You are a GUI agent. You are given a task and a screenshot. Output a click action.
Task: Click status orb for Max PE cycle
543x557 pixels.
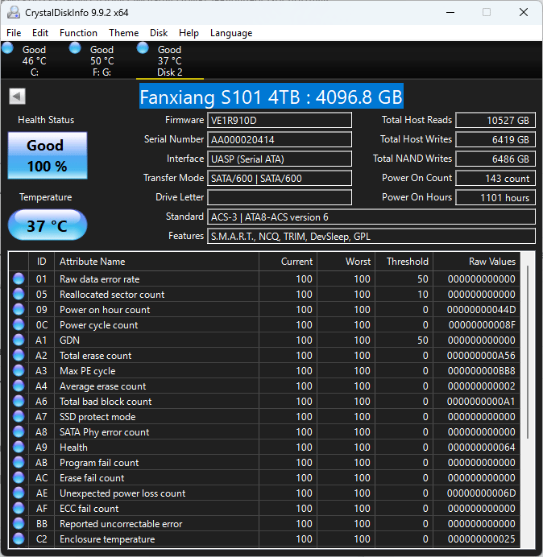[19, 370]
